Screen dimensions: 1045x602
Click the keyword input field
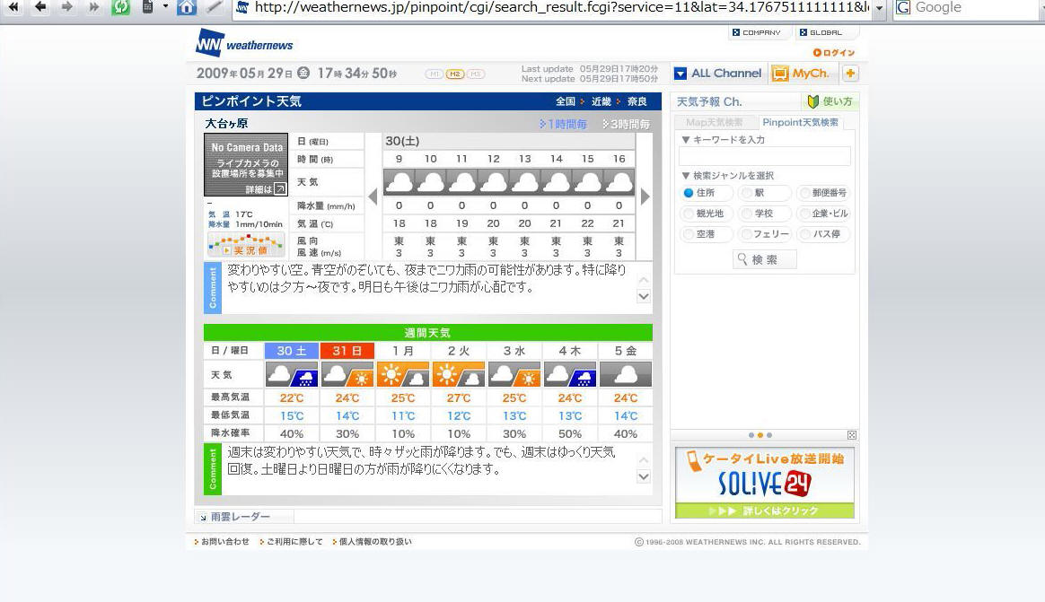click(764, 156)
